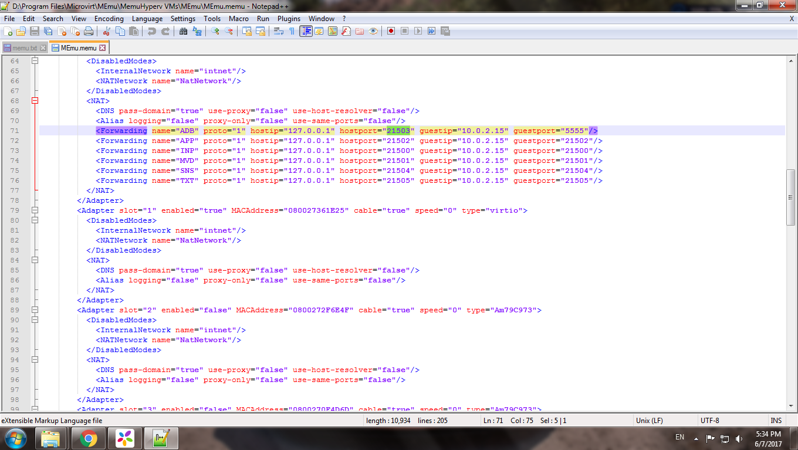Collapse the NAT block at line 68
Viewport: 798px width, 450px height.
[35, 101]
